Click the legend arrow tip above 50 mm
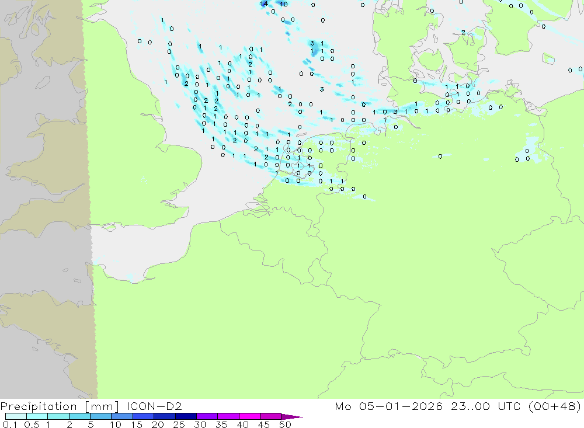 292,417
